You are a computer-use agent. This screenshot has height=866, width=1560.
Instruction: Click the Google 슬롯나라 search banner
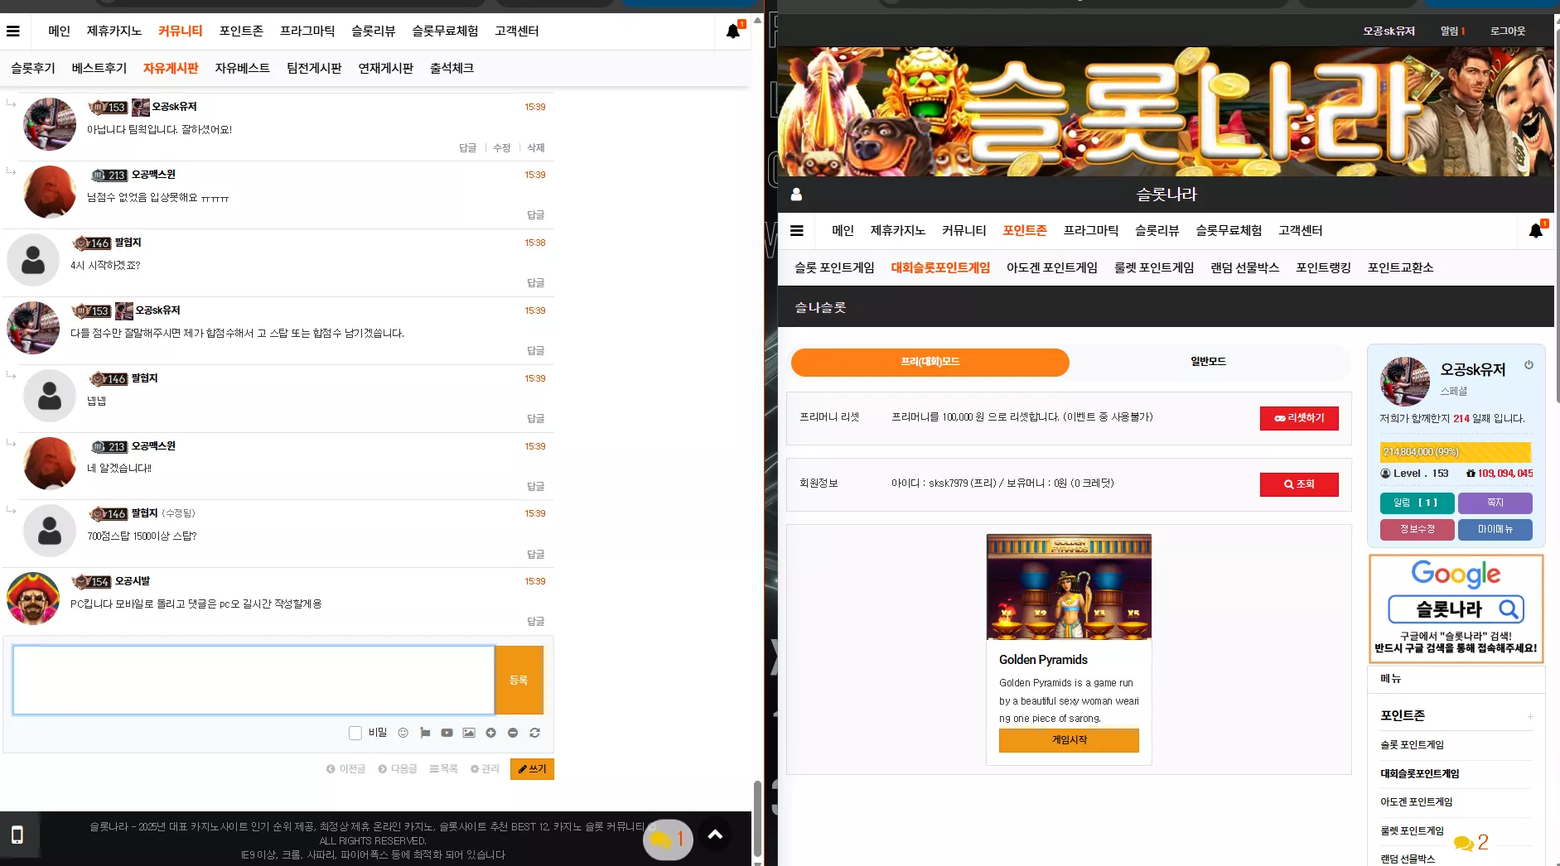point(1456,609)
